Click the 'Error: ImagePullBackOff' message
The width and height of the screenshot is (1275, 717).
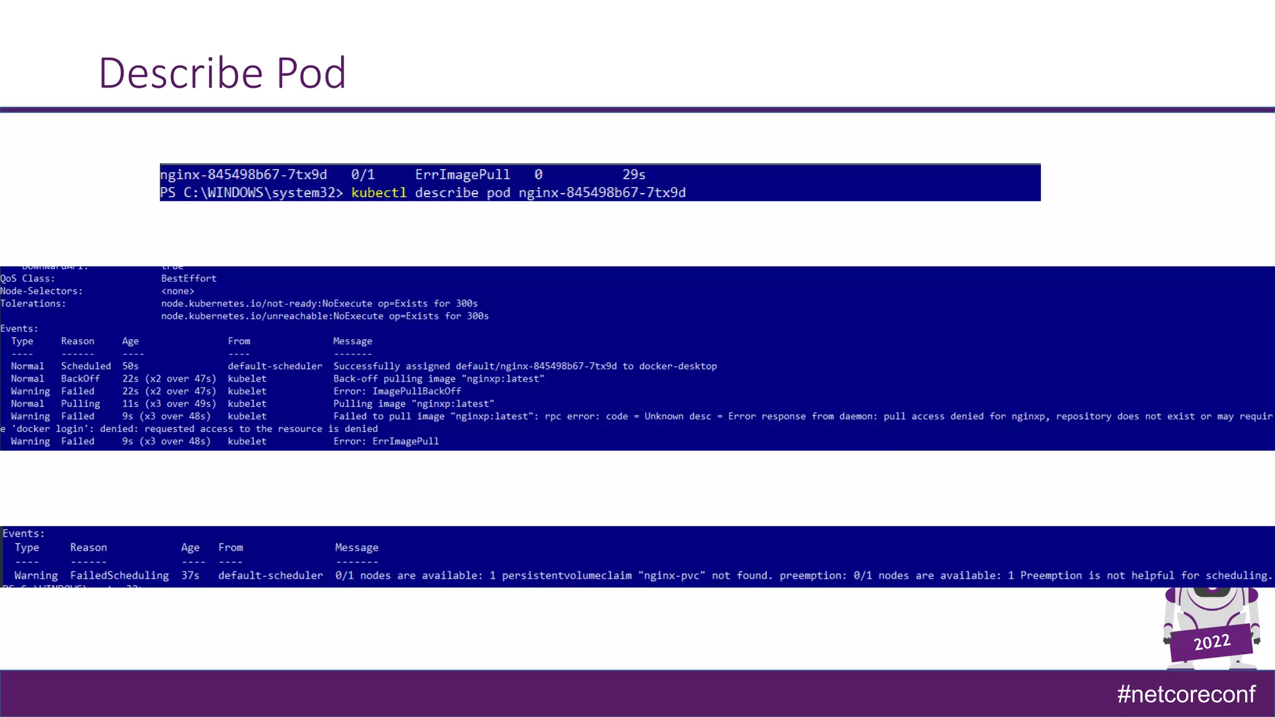pos(397,391)
